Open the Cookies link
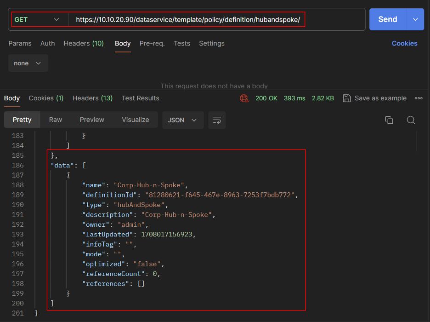This screenshot has width=430, height=322. (x=404, y=43)
